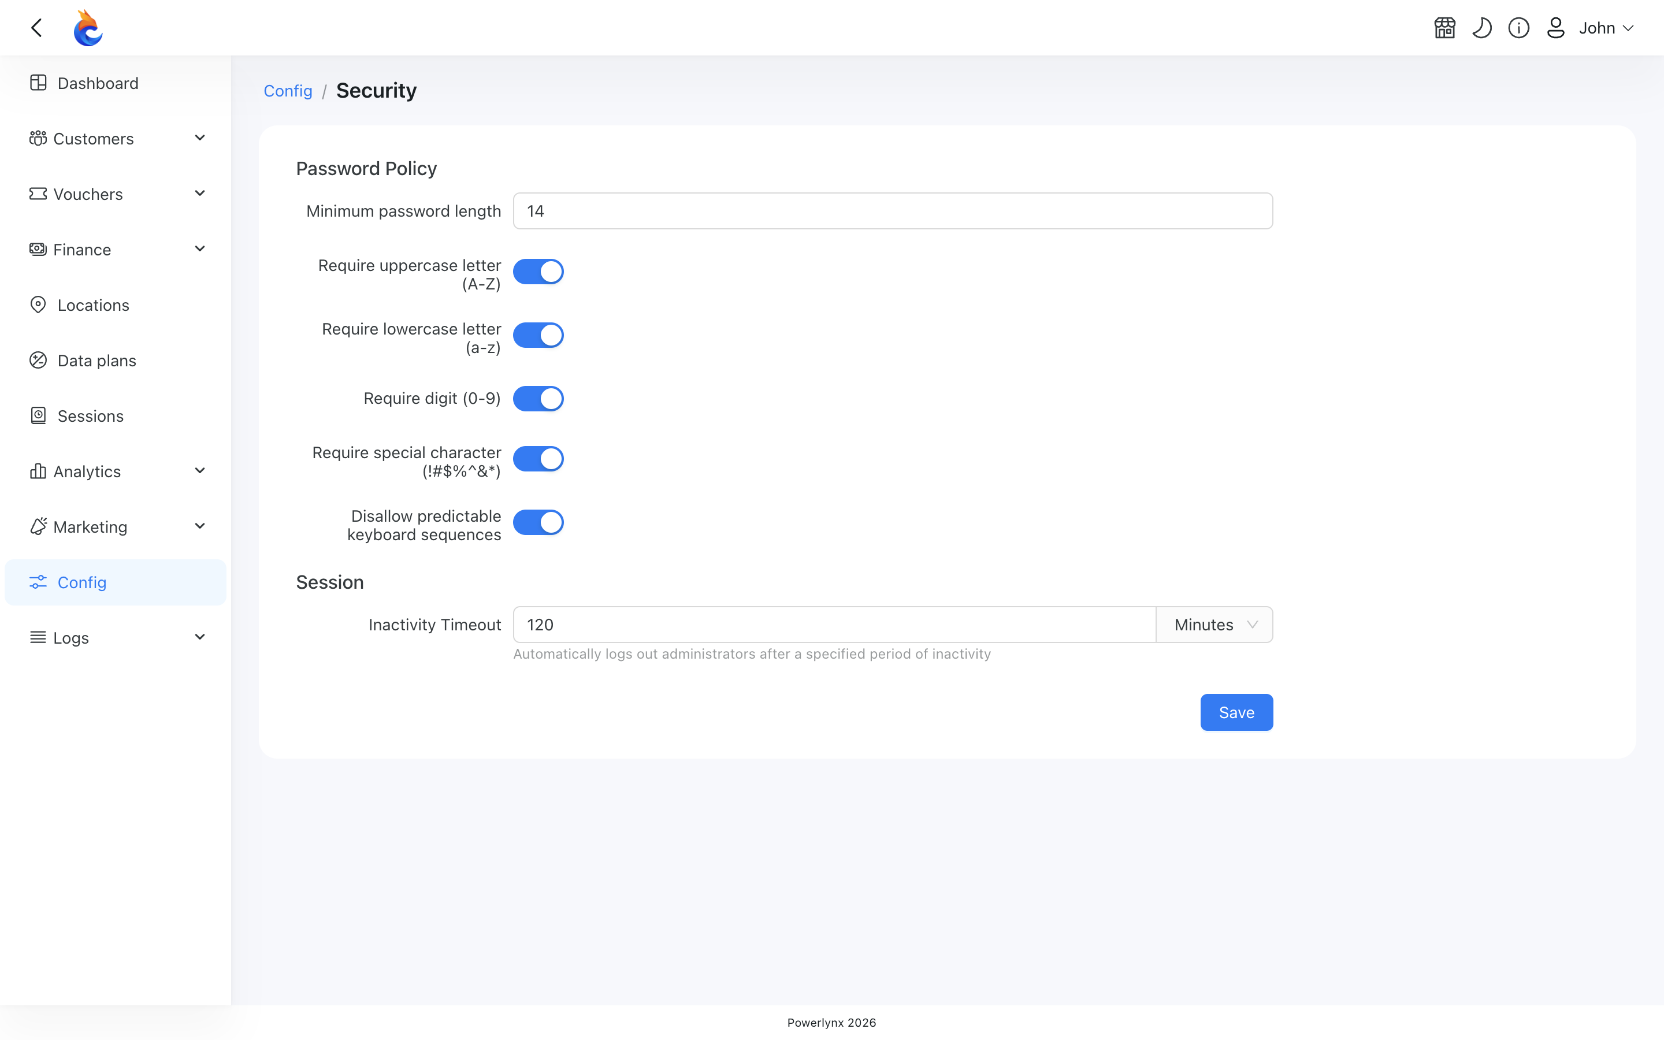Toggle Require lowercase letter switch
This screenshot has width=1664, height=1040.
[538, 335]
